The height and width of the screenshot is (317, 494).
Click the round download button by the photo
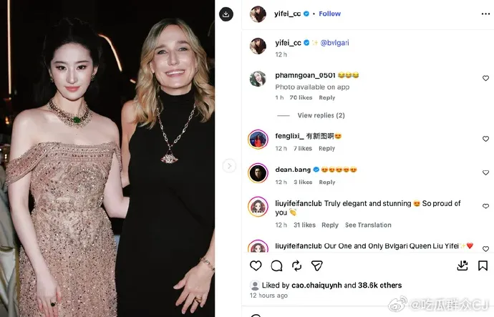click(226, 14)
